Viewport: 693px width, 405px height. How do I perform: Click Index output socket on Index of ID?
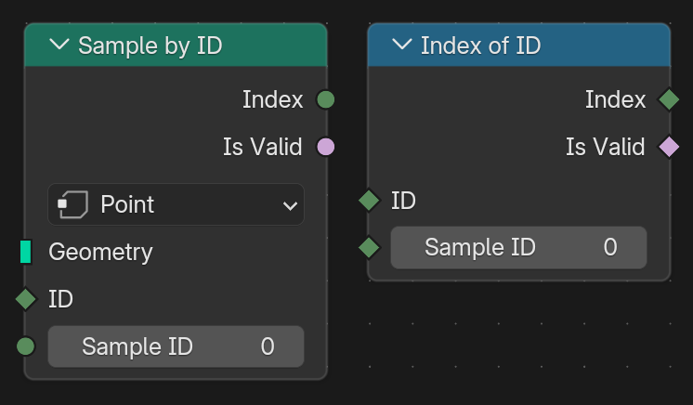[x=669, y=99]
